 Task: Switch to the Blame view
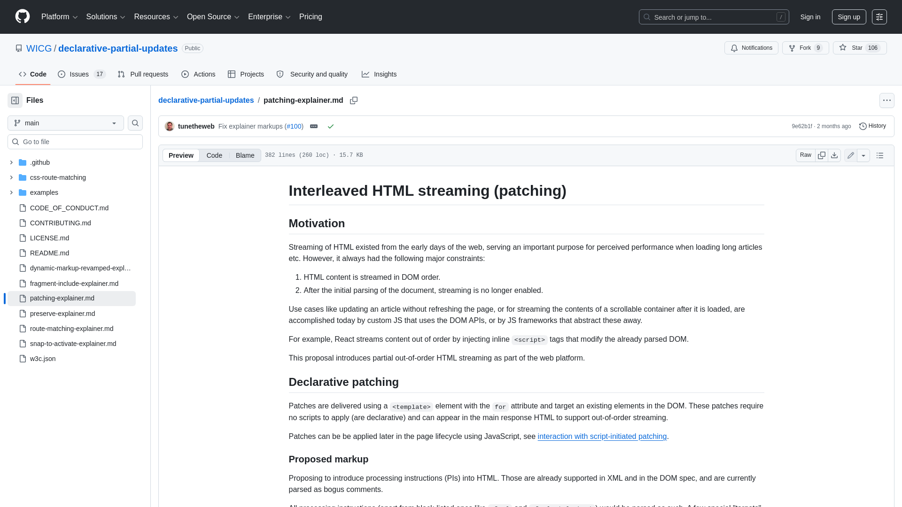tap(245, 155)
